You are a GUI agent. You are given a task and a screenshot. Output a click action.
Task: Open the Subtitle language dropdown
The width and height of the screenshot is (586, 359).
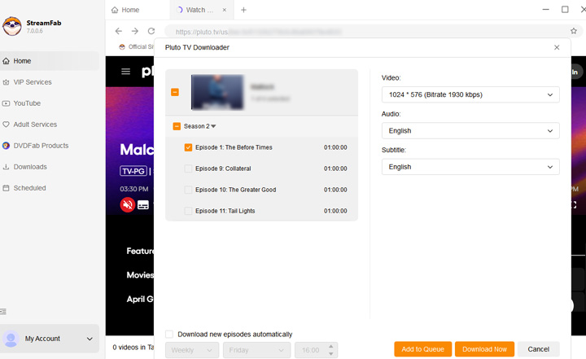point(470,167)
